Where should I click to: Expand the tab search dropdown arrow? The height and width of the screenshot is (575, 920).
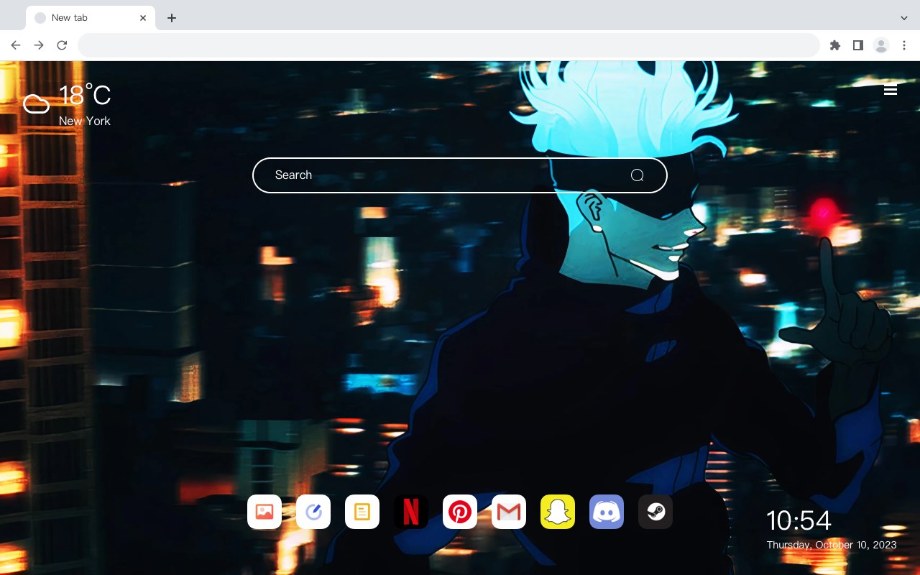904,18
